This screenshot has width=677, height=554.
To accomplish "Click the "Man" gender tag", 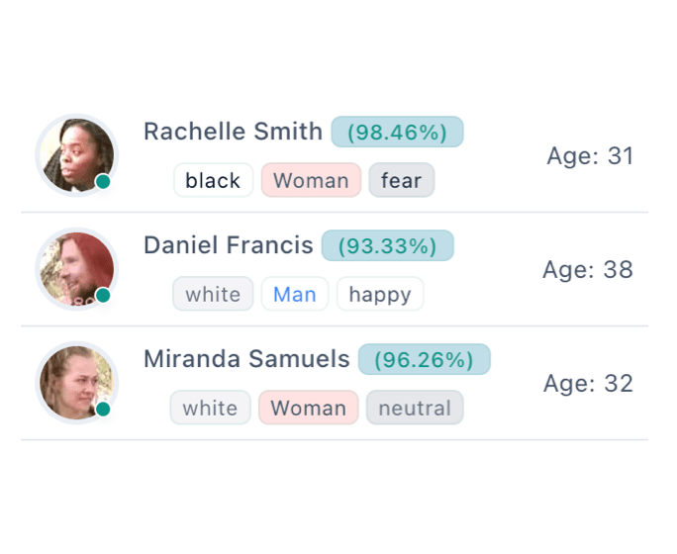I will click(x=294, y=294).
